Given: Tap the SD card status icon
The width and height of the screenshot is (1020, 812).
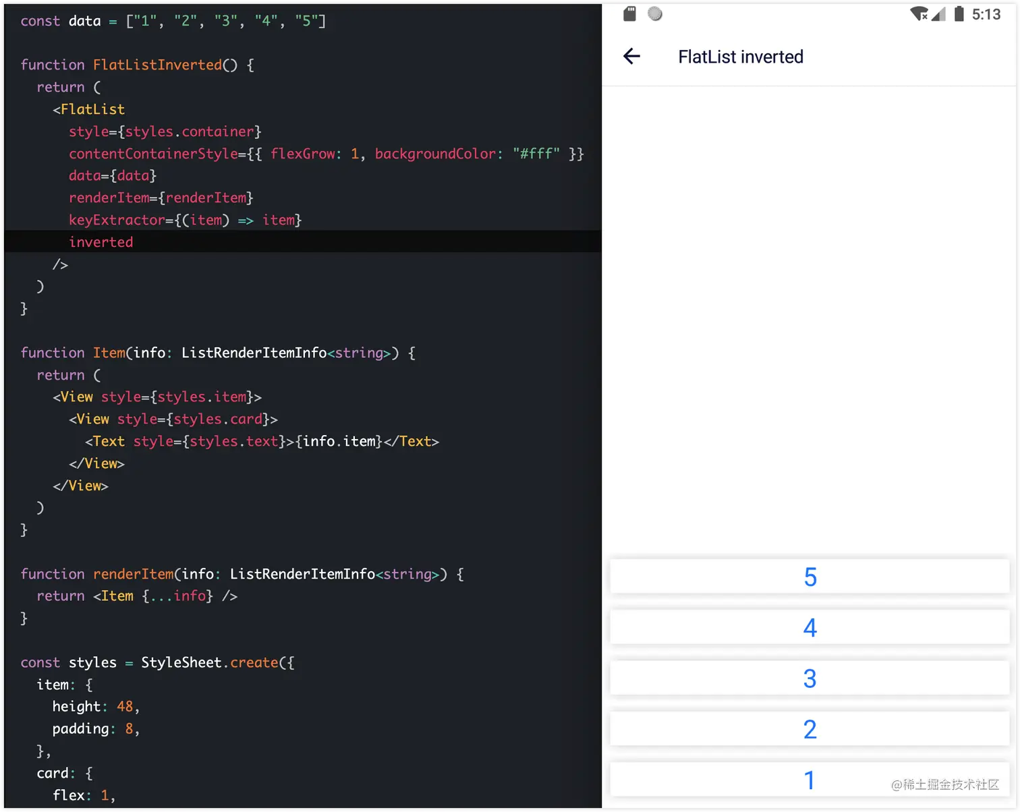Looking at the screenshot, I should [x=629, y=14].
